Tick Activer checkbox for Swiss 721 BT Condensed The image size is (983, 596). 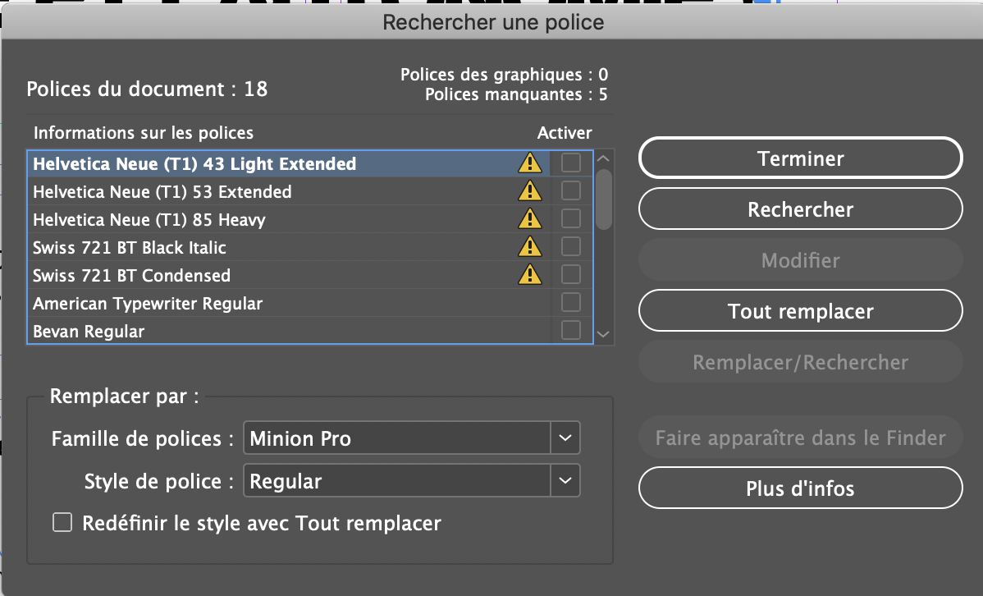click(570, 274)
